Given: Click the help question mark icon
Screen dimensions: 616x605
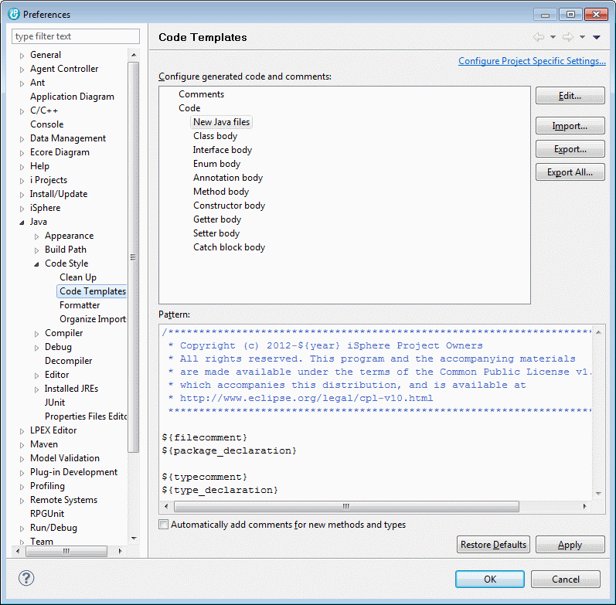Looking at the screenshot, I should [26, 578].
